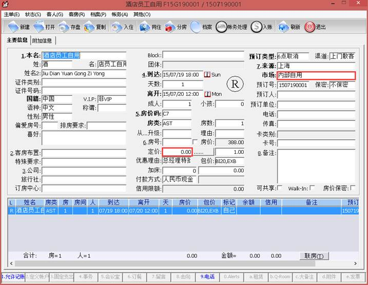This screenshot has height=285, width=368.
Task: Click the 姓名 column header in grid
Action: (x=30, y=202)
